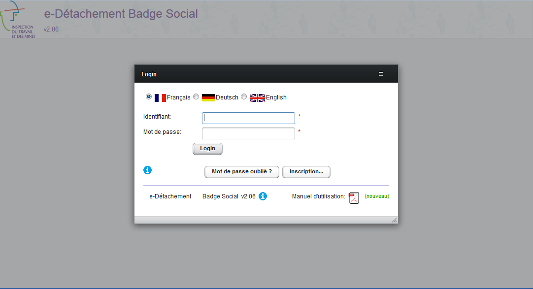
Task: Click the e-Détachement Badge Social title
Action: pos(121,14)
